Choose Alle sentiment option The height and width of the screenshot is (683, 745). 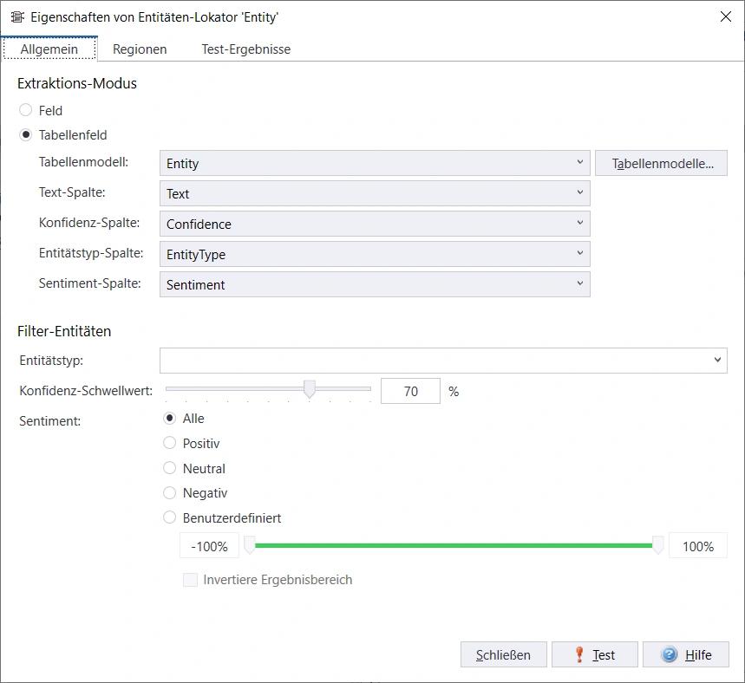click(170, 418)
